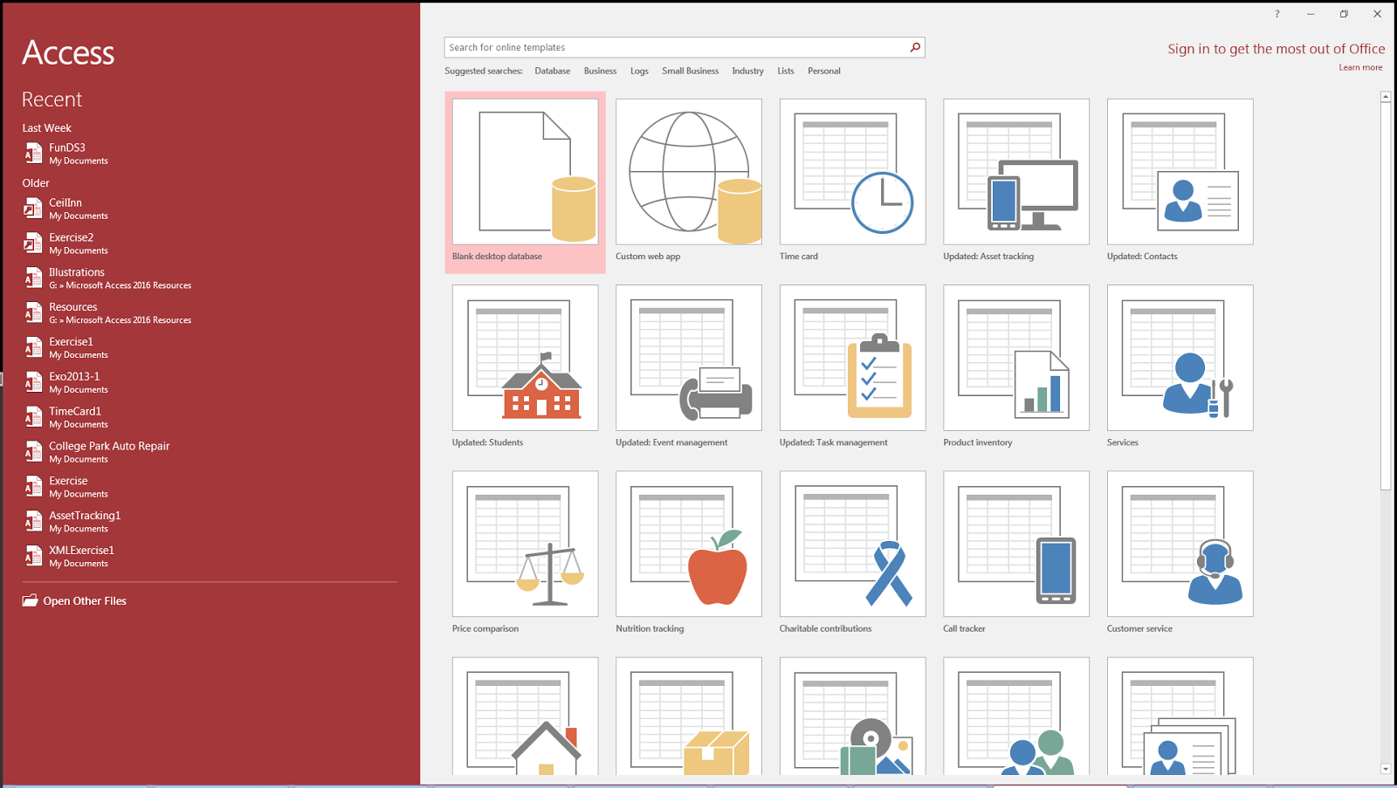Viewport: 1397px width, 788px height.
Task: Open the Charitable contributions template
Action: tap(851, 544)
